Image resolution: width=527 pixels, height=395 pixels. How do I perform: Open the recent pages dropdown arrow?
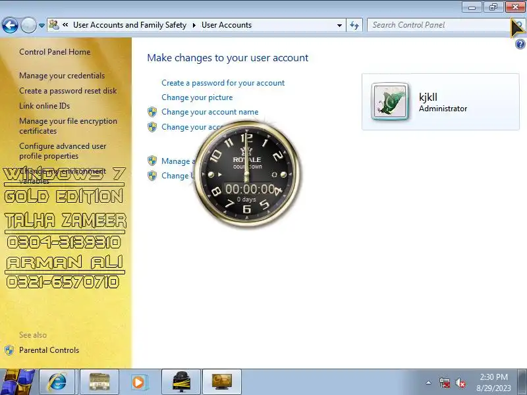pos(42,26)
